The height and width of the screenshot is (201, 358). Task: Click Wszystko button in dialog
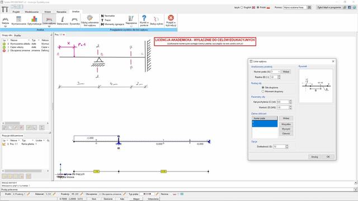286,124
